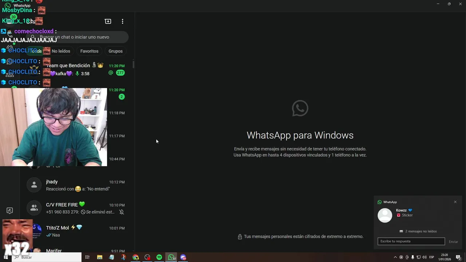Viewport: 466px width, 262px height.
Task: Click the lock icon near encryption notice
Action: click(x=240, y=237)
